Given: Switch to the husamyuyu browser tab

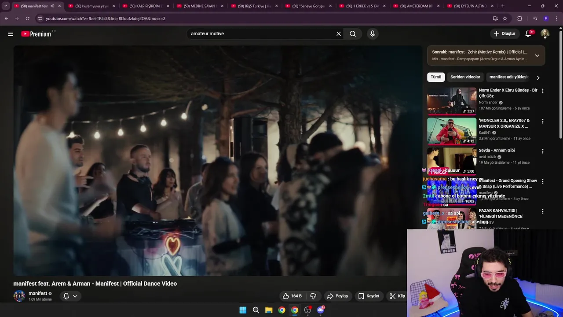Looking at the screenshot, I should (x=91, y=6).
